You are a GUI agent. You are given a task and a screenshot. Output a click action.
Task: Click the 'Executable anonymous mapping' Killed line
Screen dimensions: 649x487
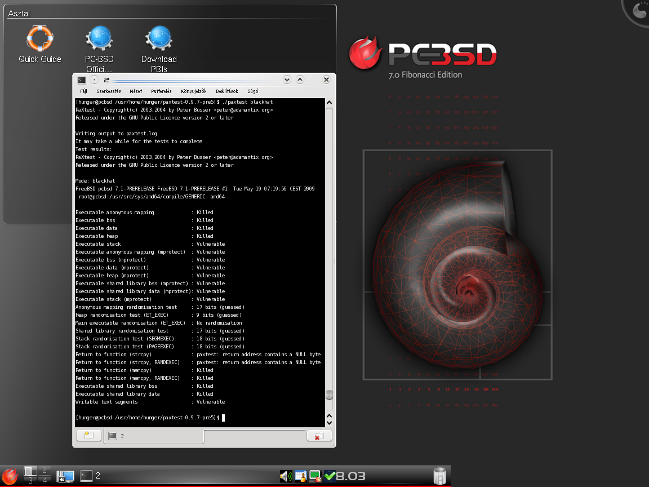click(144, 212)
